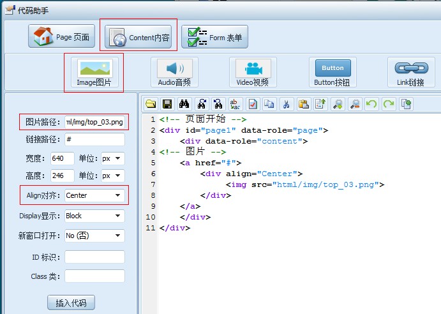Zoom out with the magnifier minus icon

point(355,104)
